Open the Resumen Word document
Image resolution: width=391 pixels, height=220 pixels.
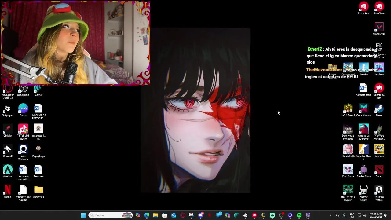[38, 171]
